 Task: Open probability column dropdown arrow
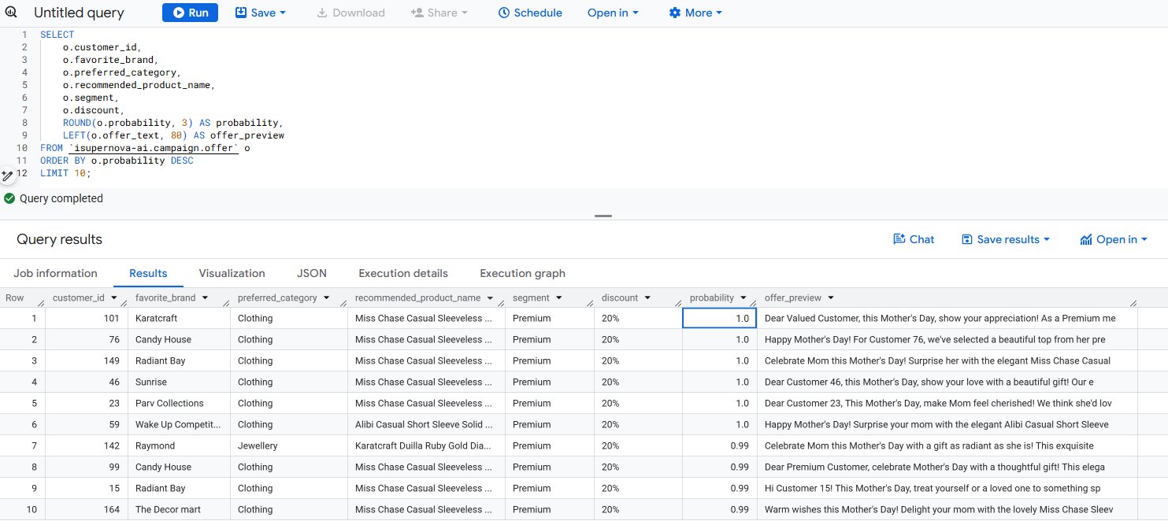(743, 298)
